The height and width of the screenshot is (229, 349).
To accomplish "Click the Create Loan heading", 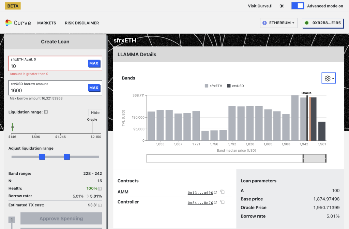I will click(x=55, y=42).
